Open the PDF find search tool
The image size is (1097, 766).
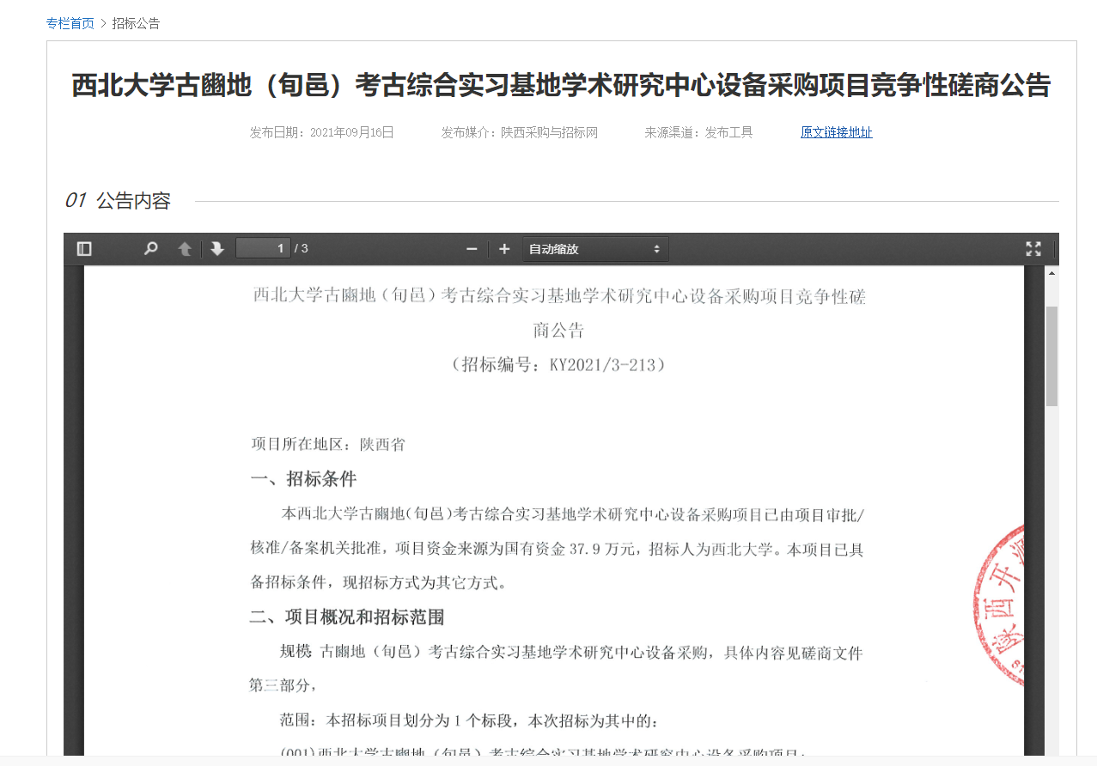point(151,249)
